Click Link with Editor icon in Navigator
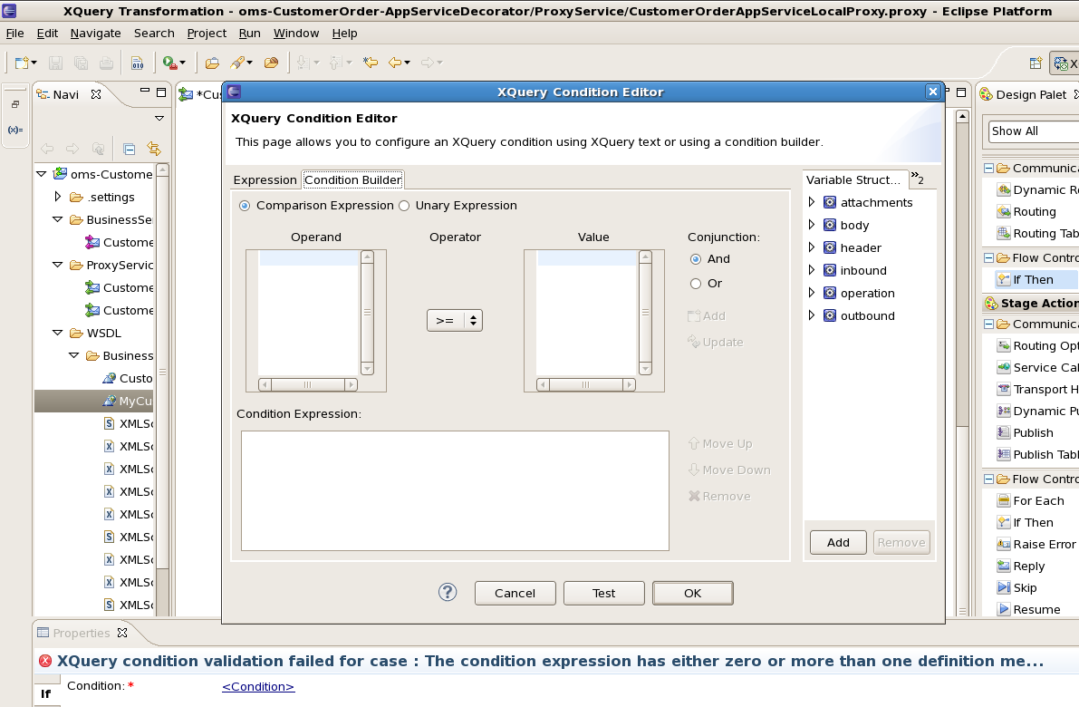Image resolution: width=1079 pixels, height=707 pixels. [x=153, y=149]
